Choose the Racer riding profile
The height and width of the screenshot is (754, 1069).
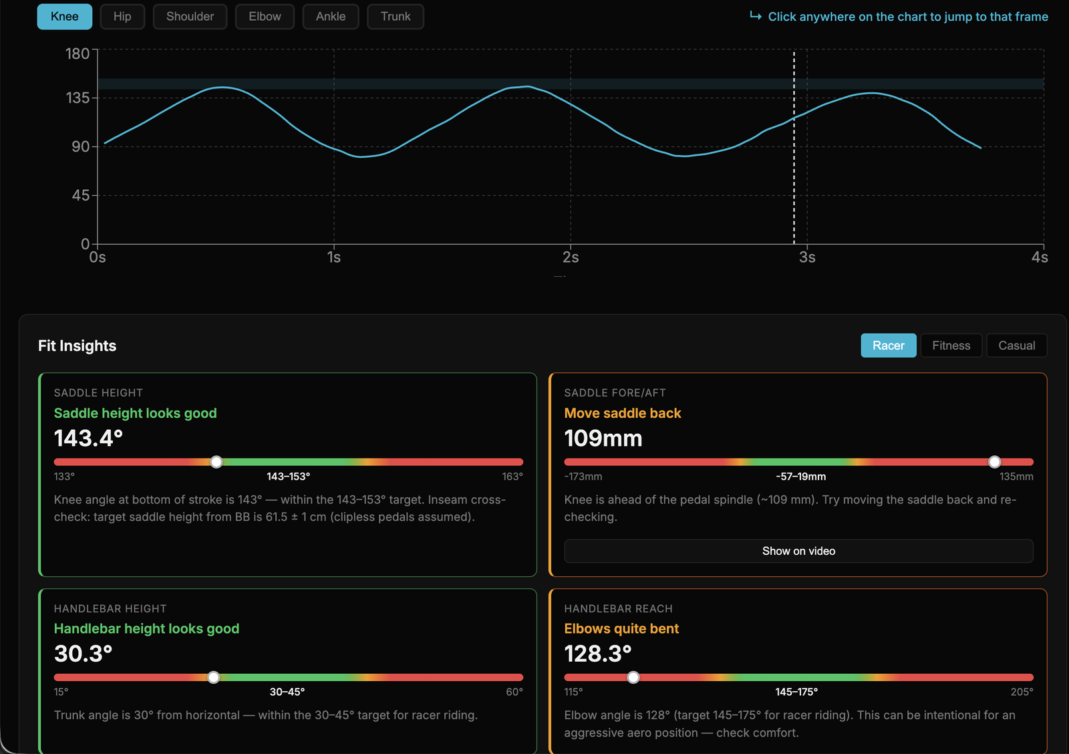[x=888, y=346]
